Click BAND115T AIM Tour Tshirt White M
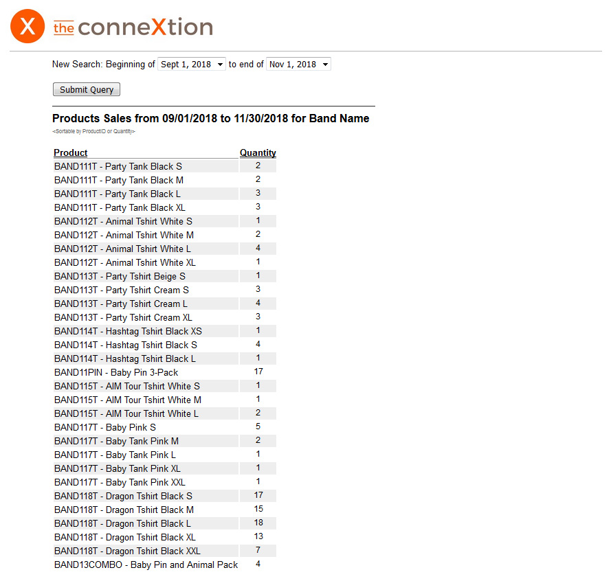Screen dimensions: 611x581 click(128, 400)
